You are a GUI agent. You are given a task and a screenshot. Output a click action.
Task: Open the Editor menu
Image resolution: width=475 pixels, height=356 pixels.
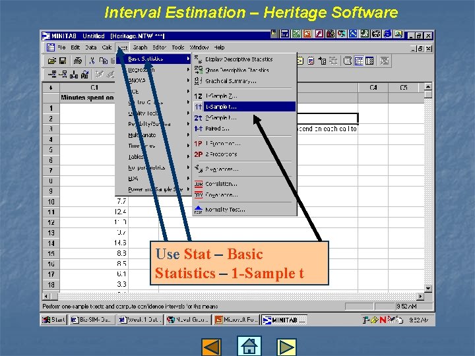(x=160, y=47)
